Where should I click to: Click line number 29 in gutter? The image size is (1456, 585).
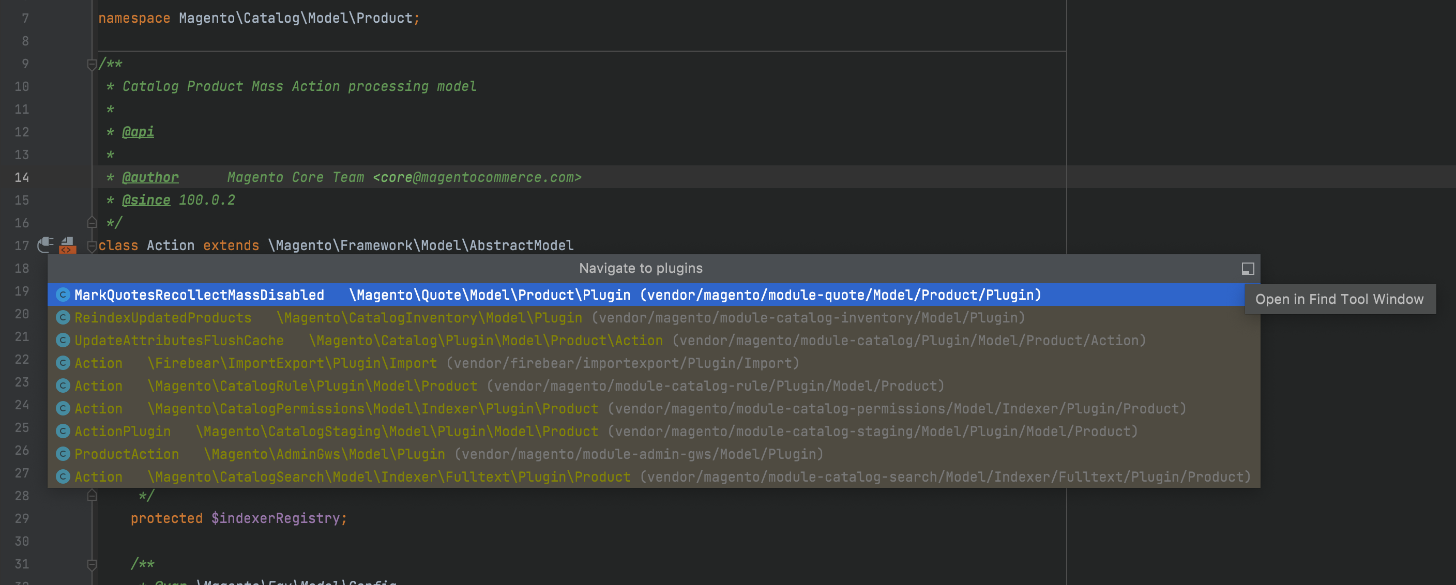click(x=22, y=518)
